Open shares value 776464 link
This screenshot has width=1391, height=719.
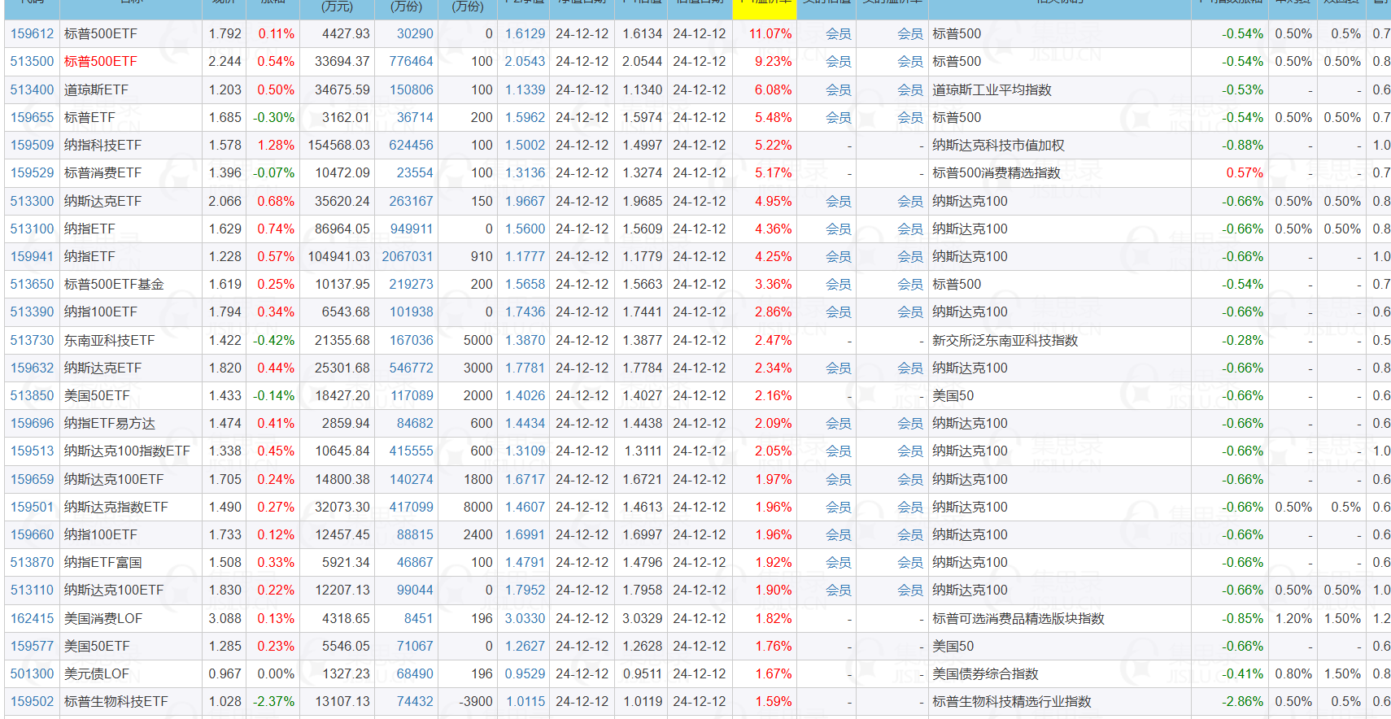[412, 61]
